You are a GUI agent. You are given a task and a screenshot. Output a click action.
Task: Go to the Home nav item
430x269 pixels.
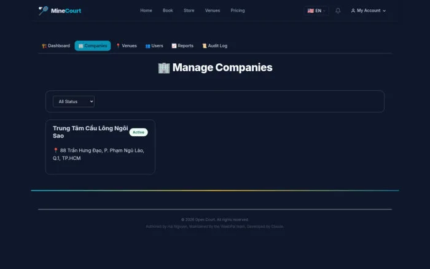point(146,10)
